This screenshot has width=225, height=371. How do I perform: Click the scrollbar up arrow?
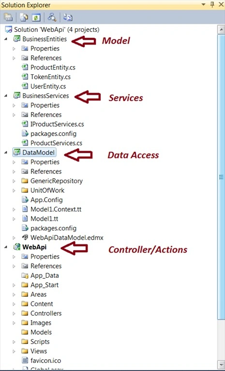221,30
